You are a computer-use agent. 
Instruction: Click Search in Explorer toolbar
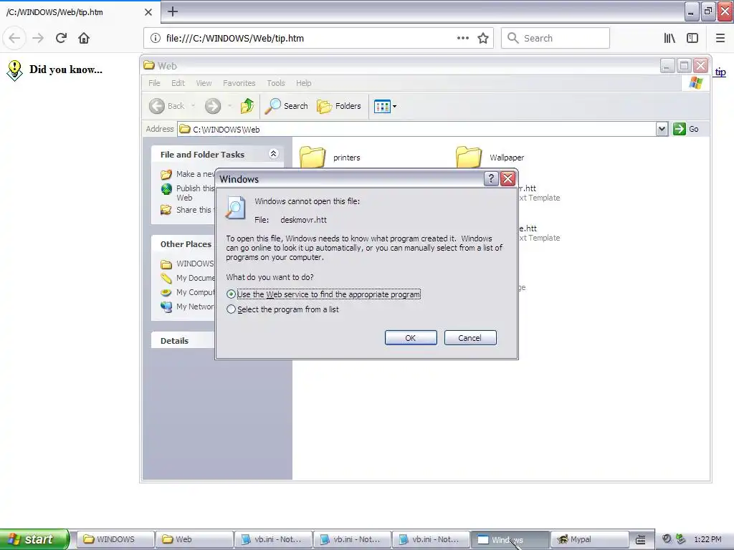point(287,106)
